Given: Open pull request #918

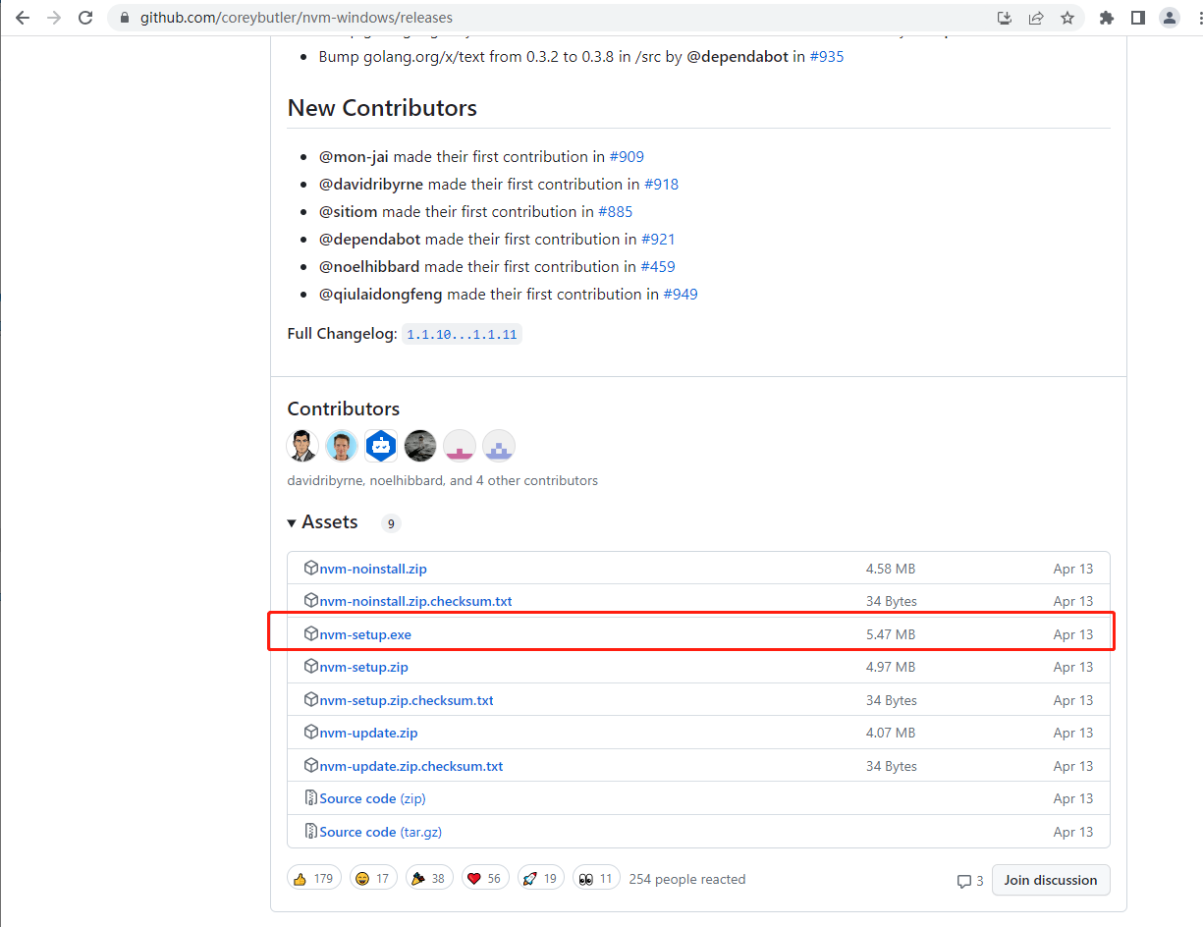Looking at the screenshot, I should (661, 184).
